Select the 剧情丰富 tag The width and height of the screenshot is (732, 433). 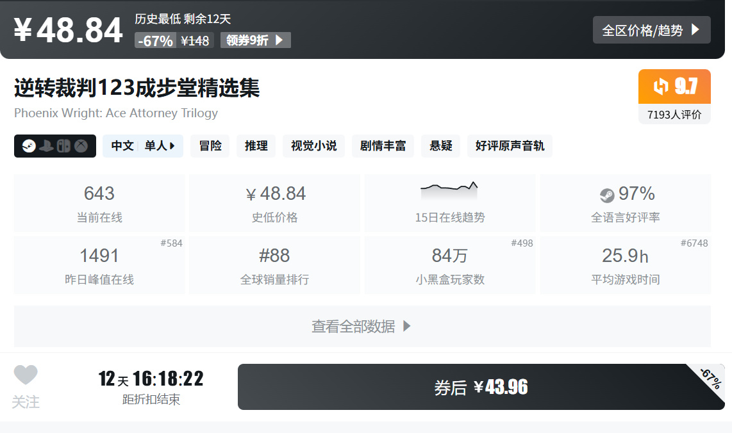point(383,146)
